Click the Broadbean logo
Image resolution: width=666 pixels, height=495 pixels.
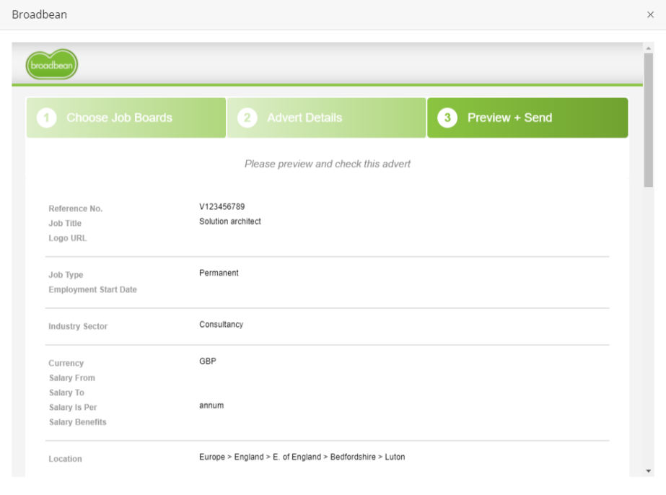[52, 65]
